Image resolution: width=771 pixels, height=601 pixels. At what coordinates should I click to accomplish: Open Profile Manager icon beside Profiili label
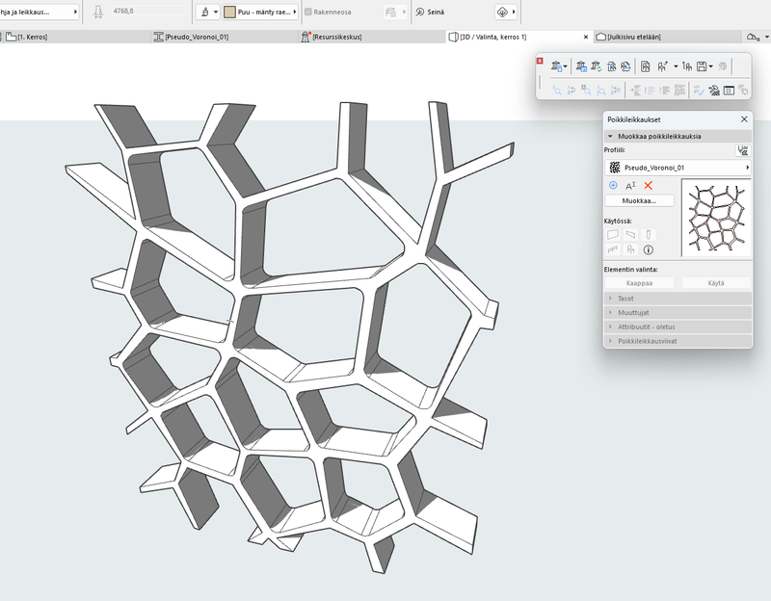742,149
